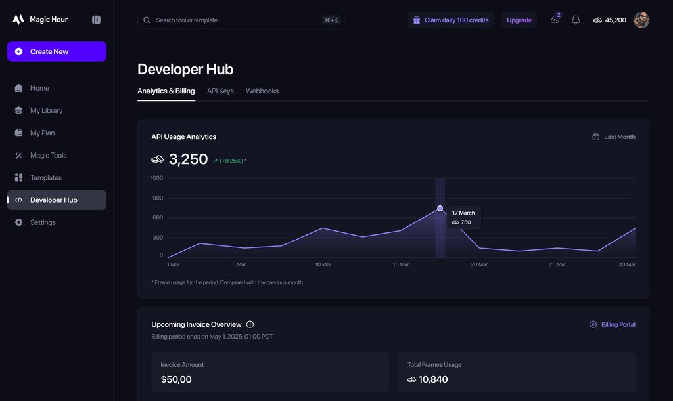Click the Home icon in sidebar
The height and width of the screenshot is (401, 673).
(x=18, y=88)
